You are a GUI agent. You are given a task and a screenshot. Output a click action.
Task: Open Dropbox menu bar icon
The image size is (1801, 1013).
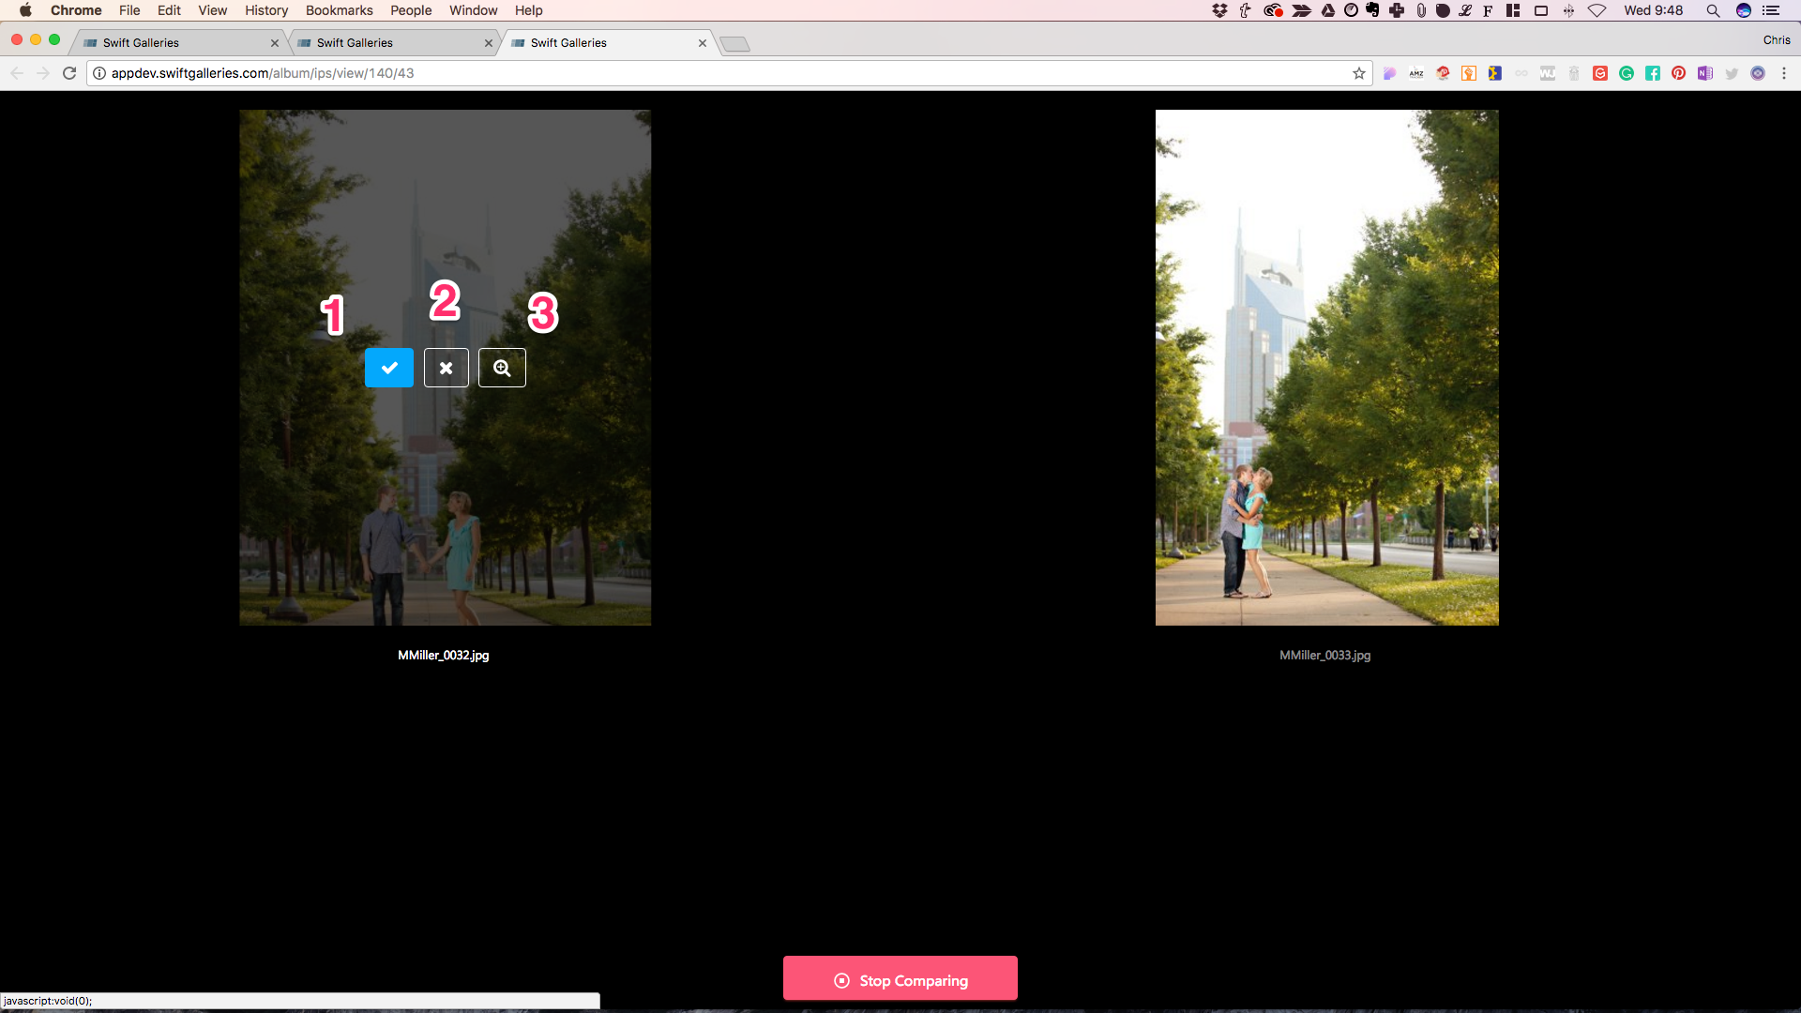coord(1219,10)
